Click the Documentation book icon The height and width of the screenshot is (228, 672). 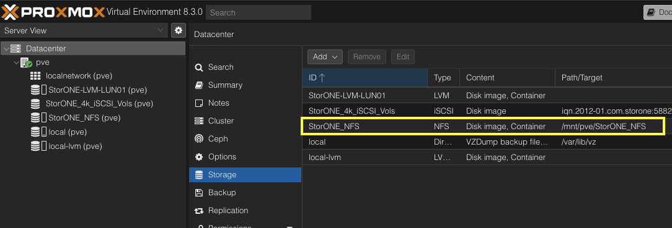(652, 12)
